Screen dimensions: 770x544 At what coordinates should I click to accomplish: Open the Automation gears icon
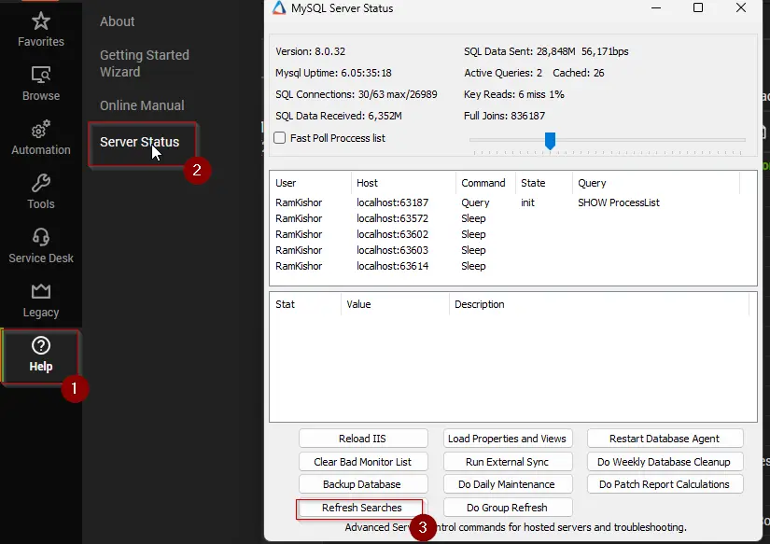(41, 129)
